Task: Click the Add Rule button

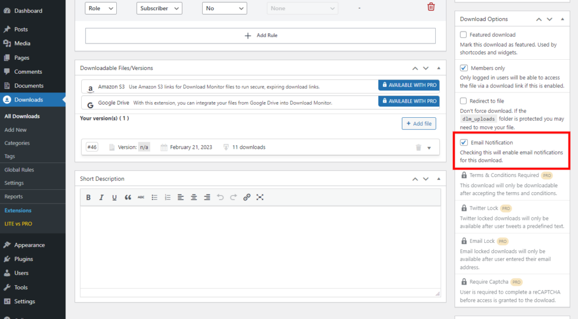Action: pyautogui.click(x=260, y=36)
